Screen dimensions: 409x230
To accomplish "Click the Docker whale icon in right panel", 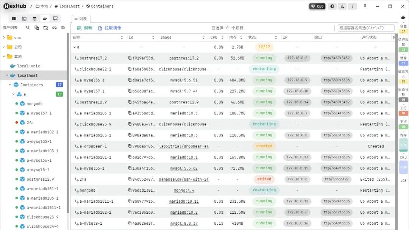I will 403,17.
